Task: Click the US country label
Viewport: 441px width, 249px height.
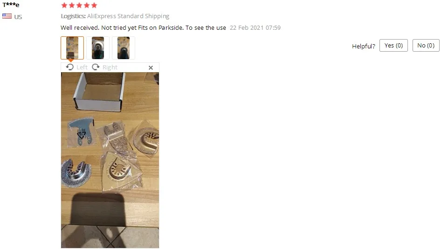Action: (x=18, y=17)
